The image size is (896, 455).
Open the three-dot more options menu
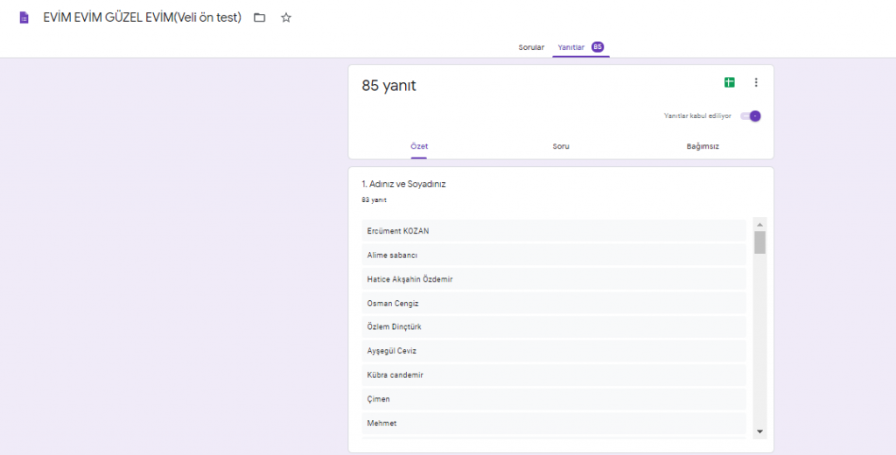(756, 82)
